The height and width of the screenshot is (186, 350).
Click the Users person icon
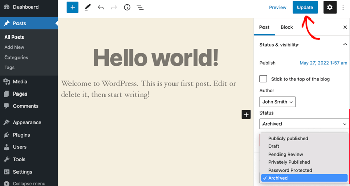tap(7, 147)
